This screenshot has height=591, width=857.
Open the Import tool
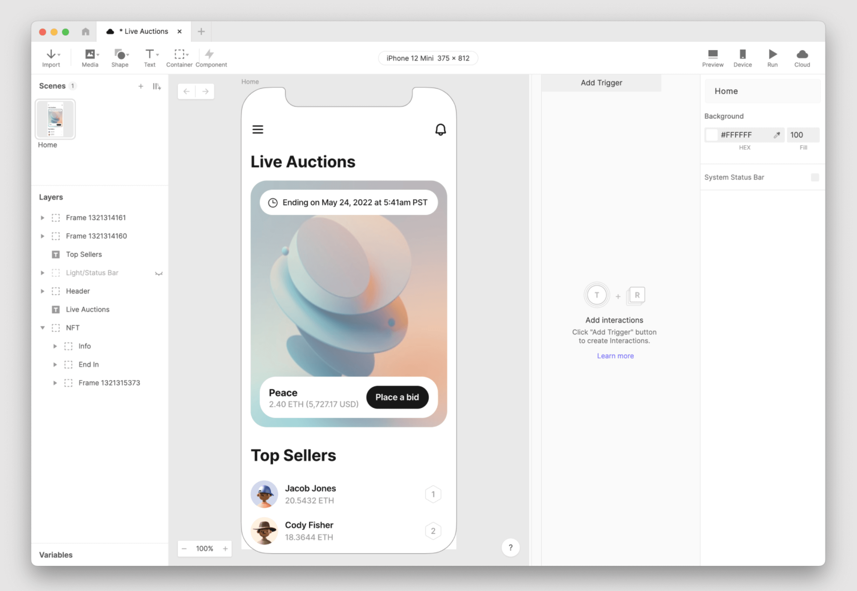click(51, 58)
